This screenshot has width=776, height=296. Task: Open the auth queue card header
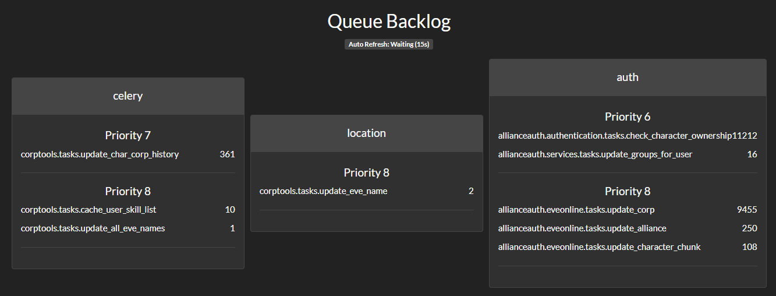pyautogui.click(x=627, y=77)
